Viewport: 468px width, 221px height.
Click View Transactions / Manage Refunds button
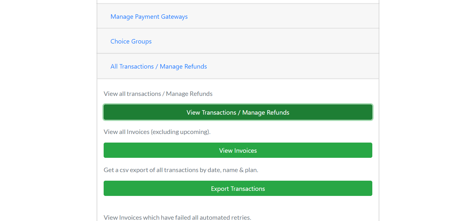238,112
